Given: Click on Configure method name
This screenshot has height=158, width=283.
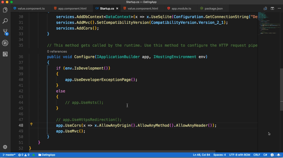Looking at the screenshot, I should [84, 57].
